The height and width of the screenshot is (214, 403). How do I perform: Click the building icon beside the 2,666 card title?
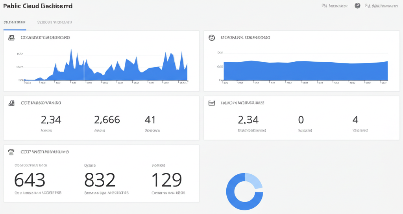[x=11, y=103]
